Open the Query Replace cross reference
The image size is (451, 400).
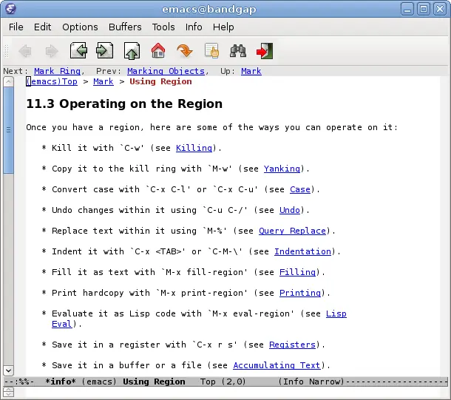(292, 231)
